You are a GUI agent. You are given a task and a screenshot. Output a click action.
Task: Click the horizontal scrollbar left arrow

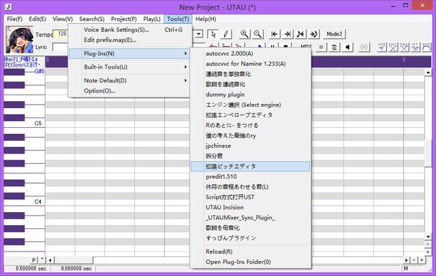point(50,260)
